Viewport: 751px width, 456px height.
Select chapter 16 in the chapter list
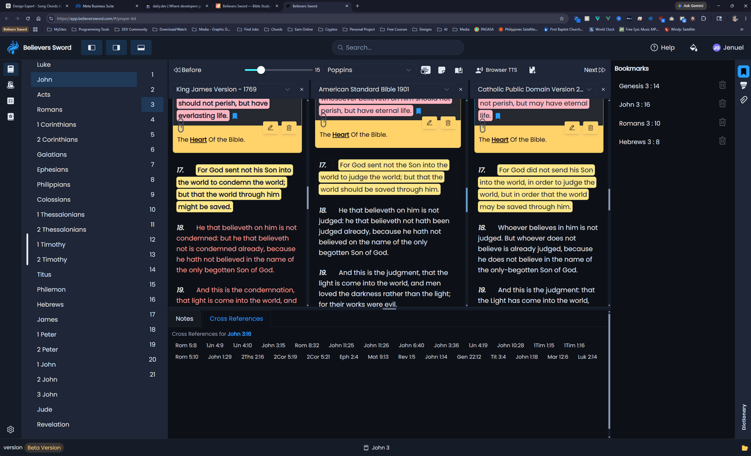[x=153, y=299]
